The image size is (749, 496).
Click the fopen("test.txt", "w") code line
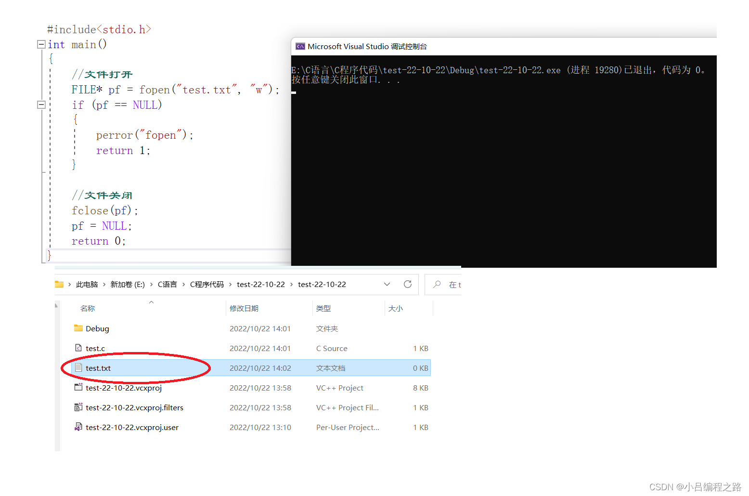[x=175, y=90]
